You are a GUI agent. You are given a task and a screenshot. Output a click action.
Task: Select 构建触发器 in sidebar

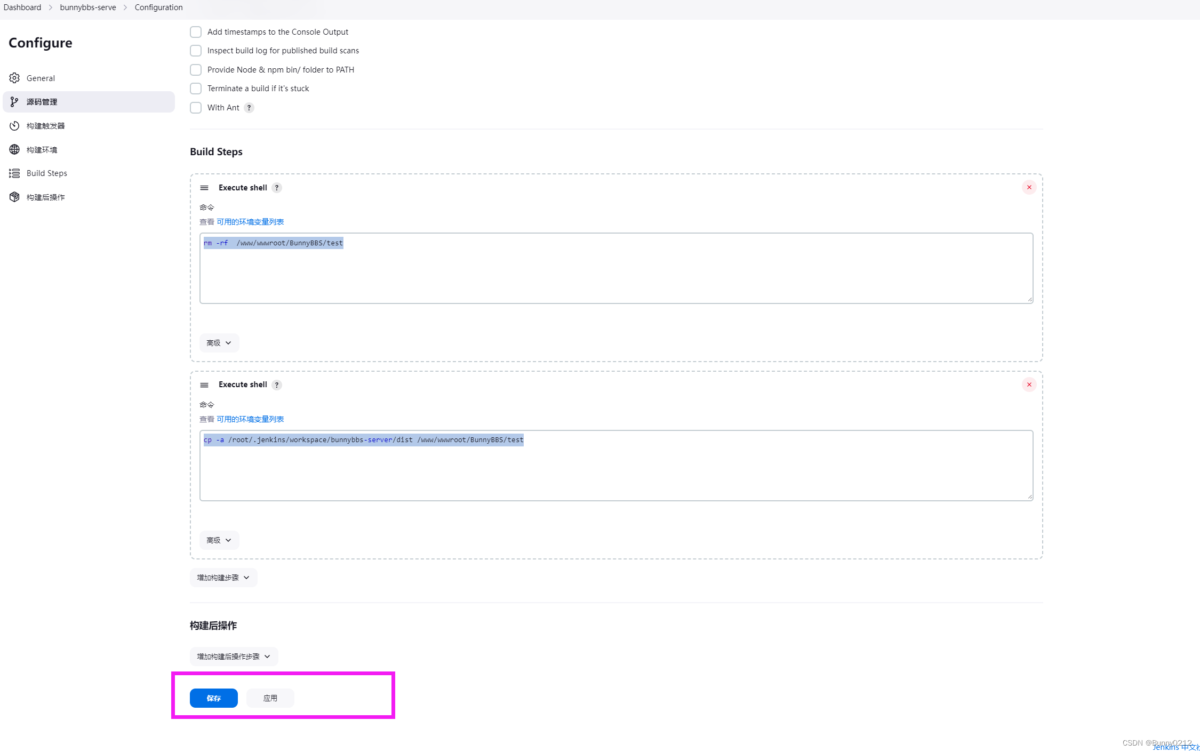[89, 126]
